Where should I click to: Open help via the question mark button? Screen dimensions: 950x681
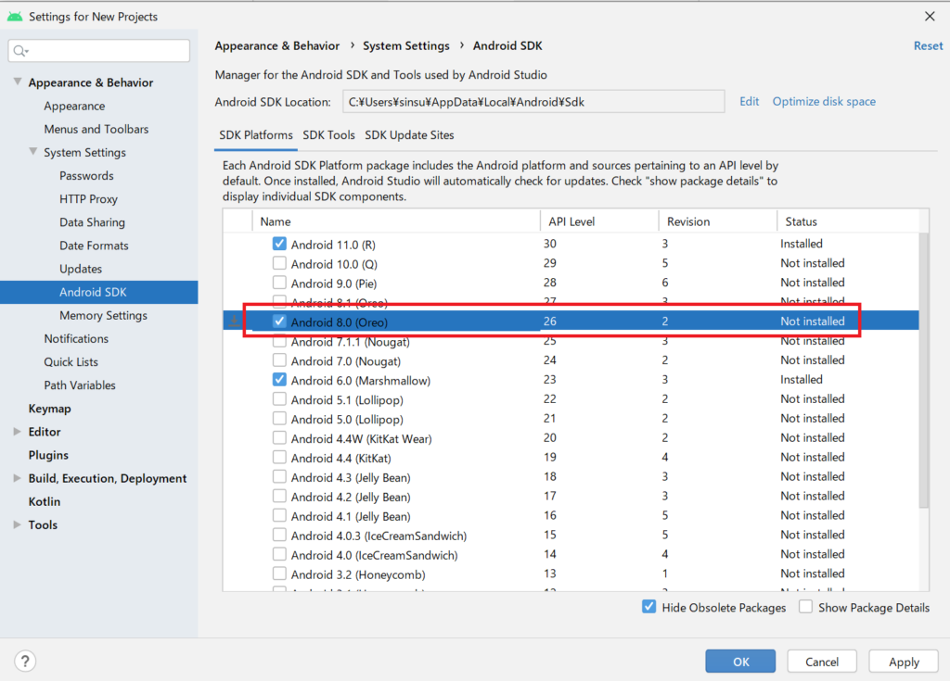tap(25, 661)
